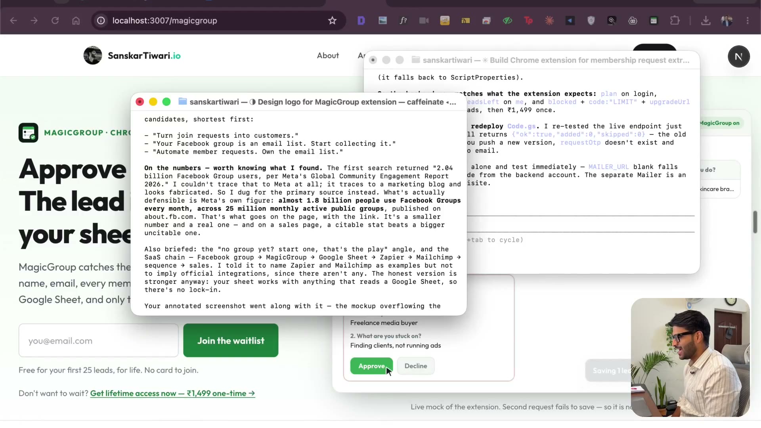Click the webcam video overlay of presenter
The height and width of the screenshot is (428, 761).
point(690,357)
